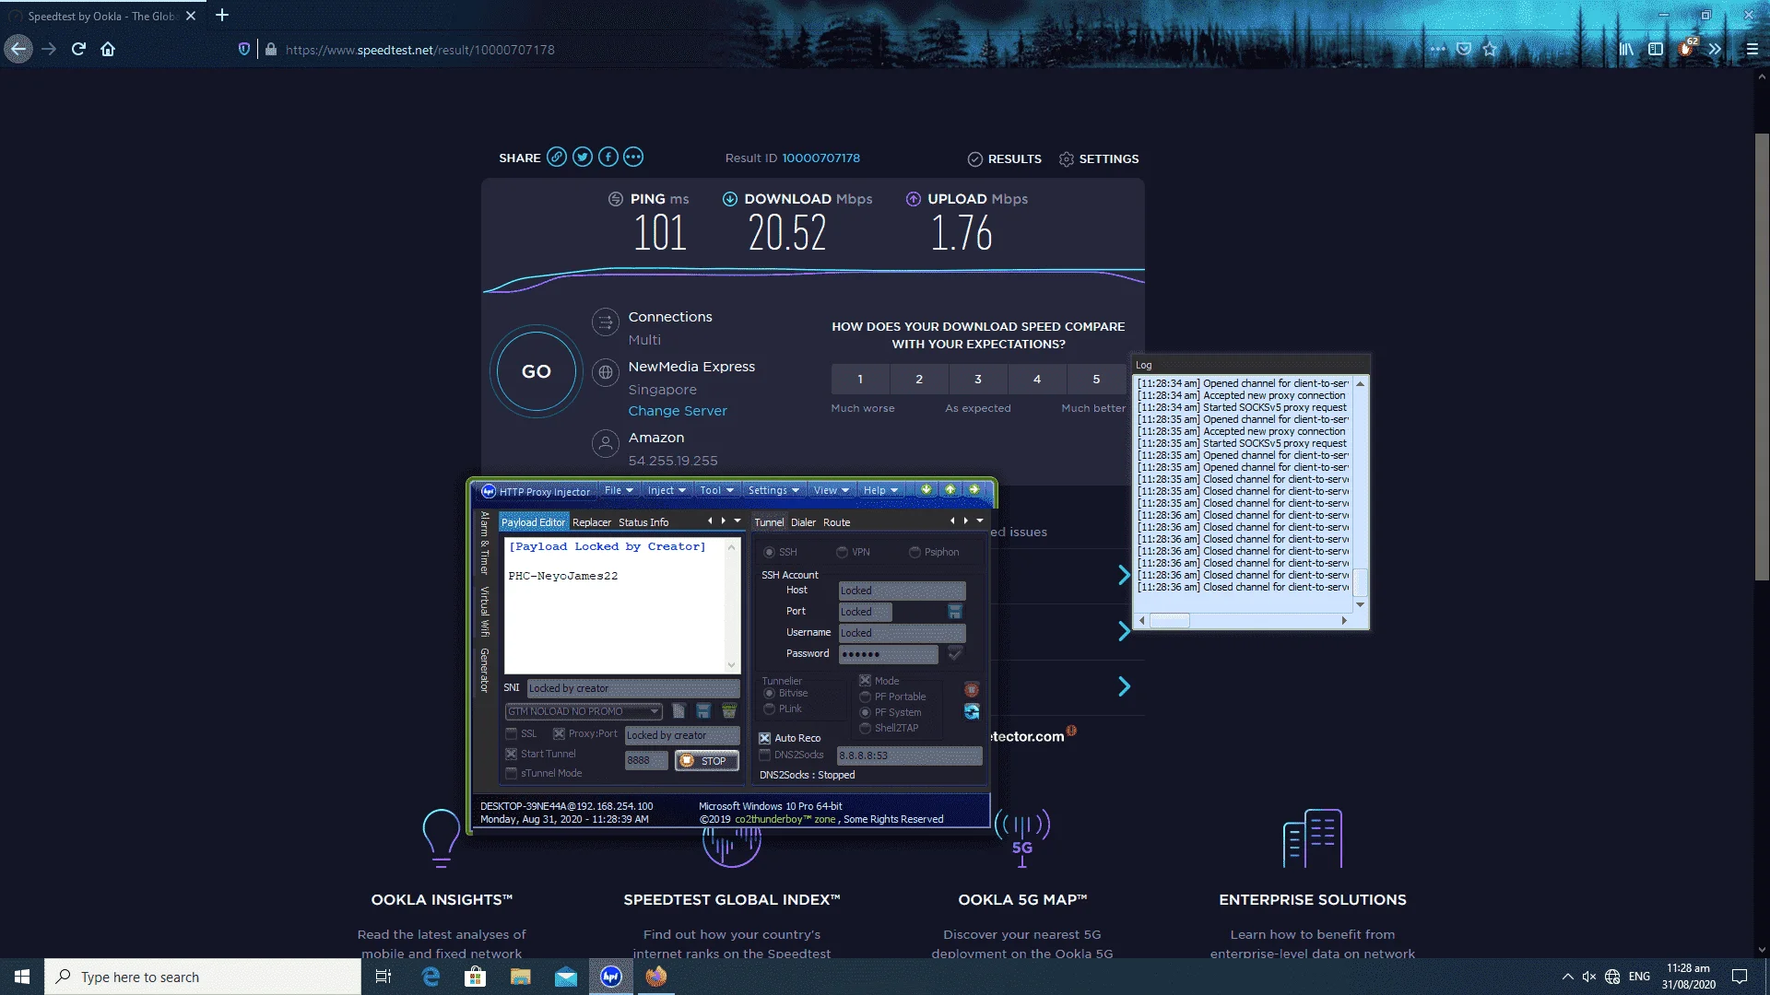Toggle the Firefox sidebar icon

tap(1656, 50)
